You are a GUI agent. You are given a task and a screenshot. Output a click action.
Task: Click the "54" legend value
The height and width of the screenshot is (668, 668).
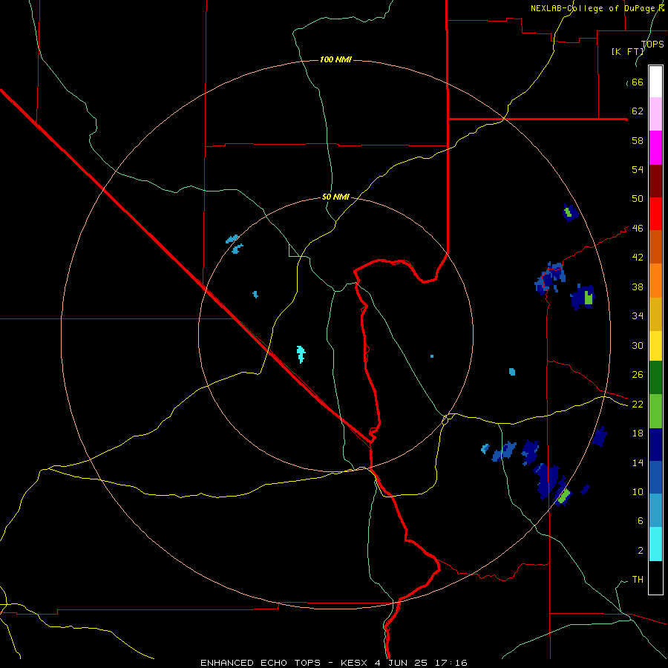pyautogui.click(x=638, y=169)
